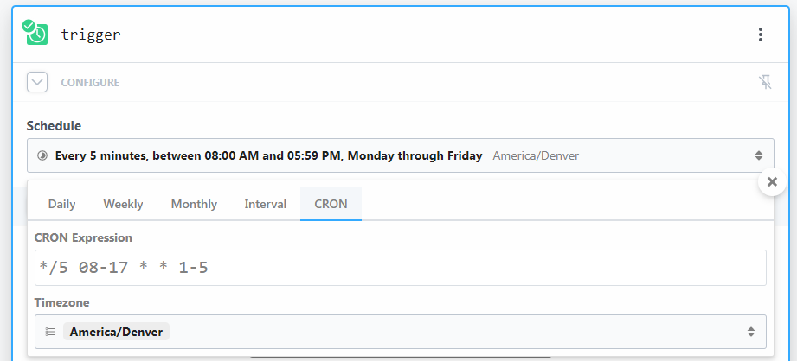Click the green trigger schedule clock icon

point(36,33)
